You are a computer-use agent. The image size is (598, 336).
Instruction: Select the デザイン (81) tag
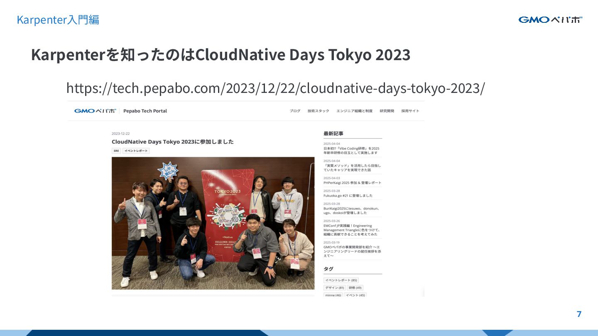click(335, 288)
